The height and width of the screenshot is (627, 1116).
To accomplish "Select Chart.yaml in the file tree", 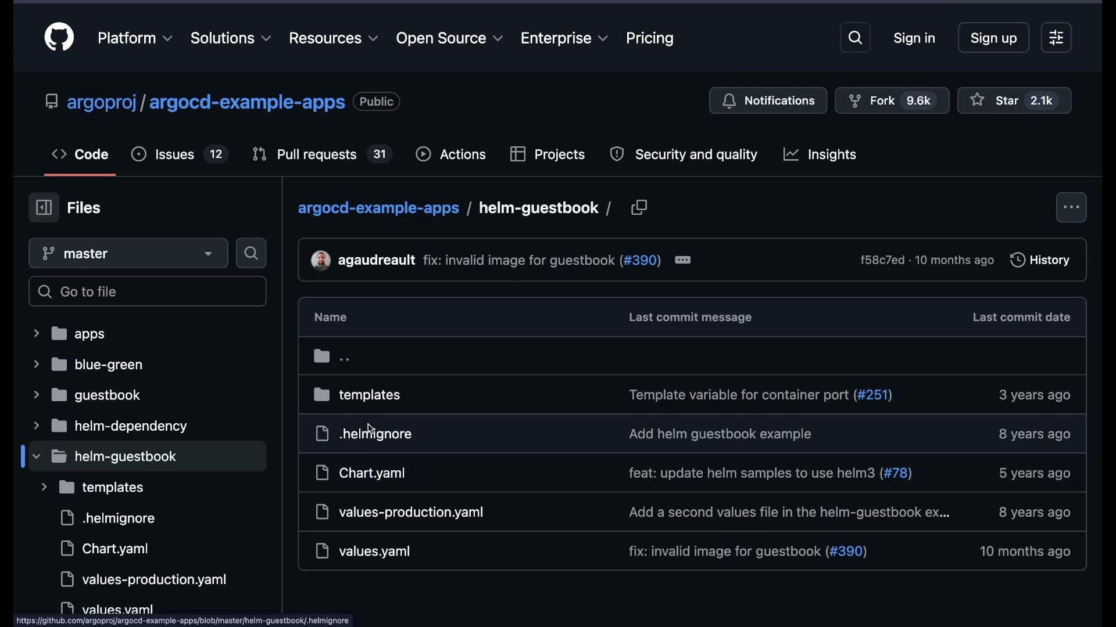I will pos(115,549).
